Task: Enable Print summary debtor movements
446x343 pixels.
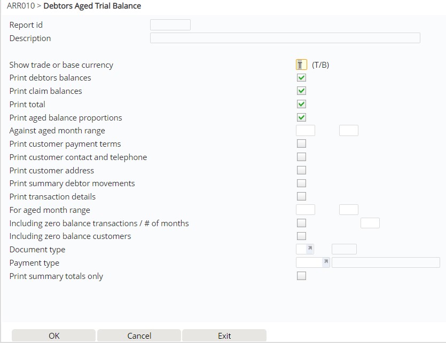Action: point(301,184)
